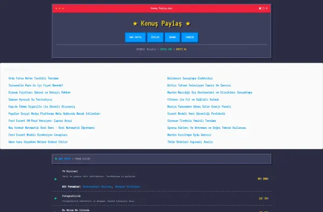323x212 pixels.
Task: Click the FORUM DİZİNİ breadcrumb text
Action: pos(82,159)
